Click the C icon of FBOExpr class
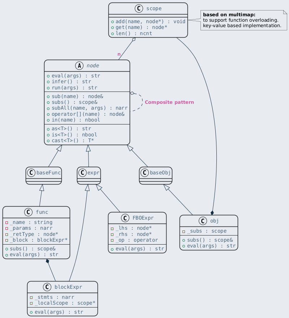Viewport: 289px width, 318px height. (x=125, y=218)
